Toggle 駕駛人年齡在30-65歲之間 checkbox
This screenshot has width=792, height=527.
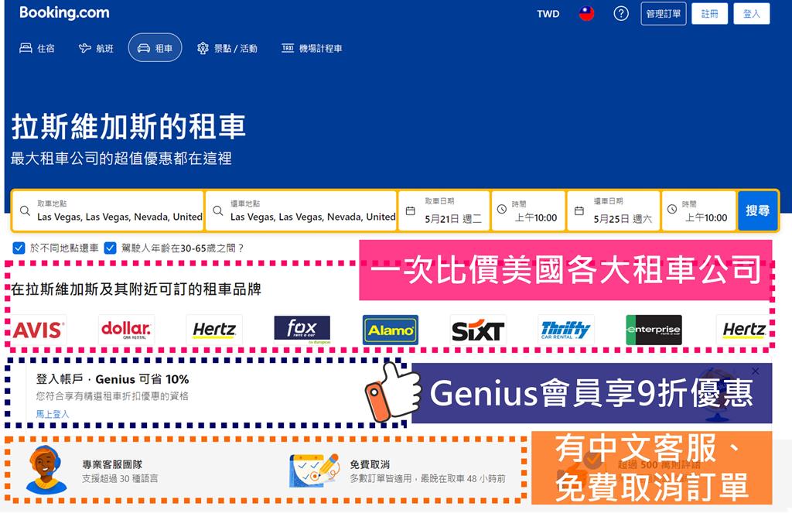(x=110, y=248)
